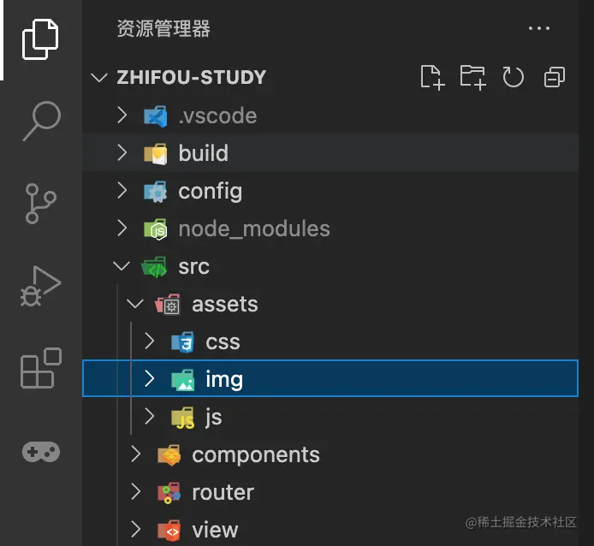
Task: Collapse the assets folder chevron
Action: click(135, 304)
